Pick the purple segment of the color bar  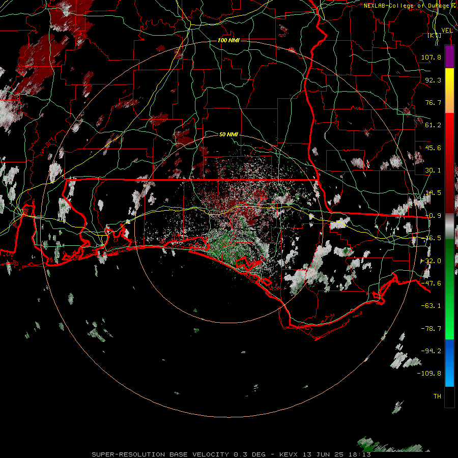[449, 56]
